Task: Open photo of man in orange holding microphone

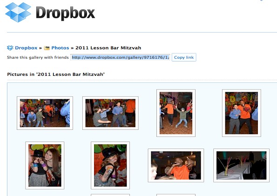Action: (x=176, y=165)
